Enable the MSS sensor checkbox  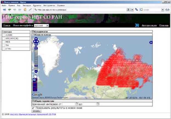tap(4, 42)
